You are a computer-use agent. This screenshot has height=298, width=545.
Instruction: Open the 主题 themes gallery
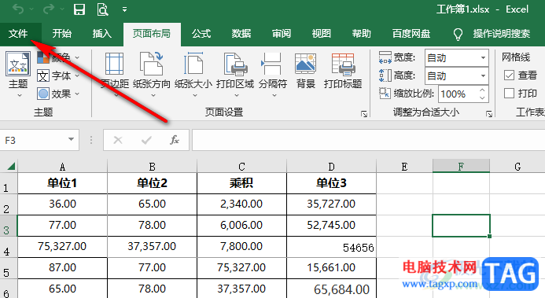(18, 75)
